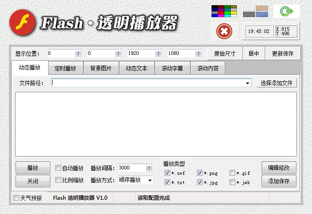
Task: Check the *.gif file type
Action: point(232,173)
